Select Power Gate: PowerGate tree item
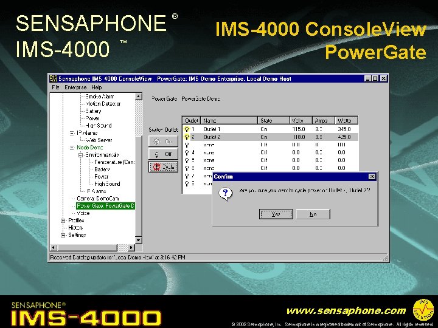438x328 pixels. [x=106, y=206]
